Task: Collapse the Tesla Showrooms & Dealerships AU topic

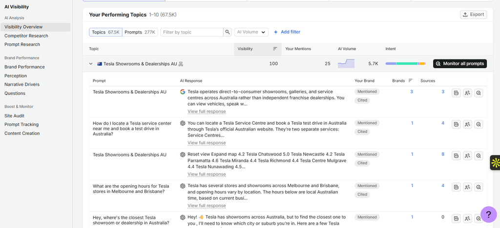Action: [x=91, y=64]
